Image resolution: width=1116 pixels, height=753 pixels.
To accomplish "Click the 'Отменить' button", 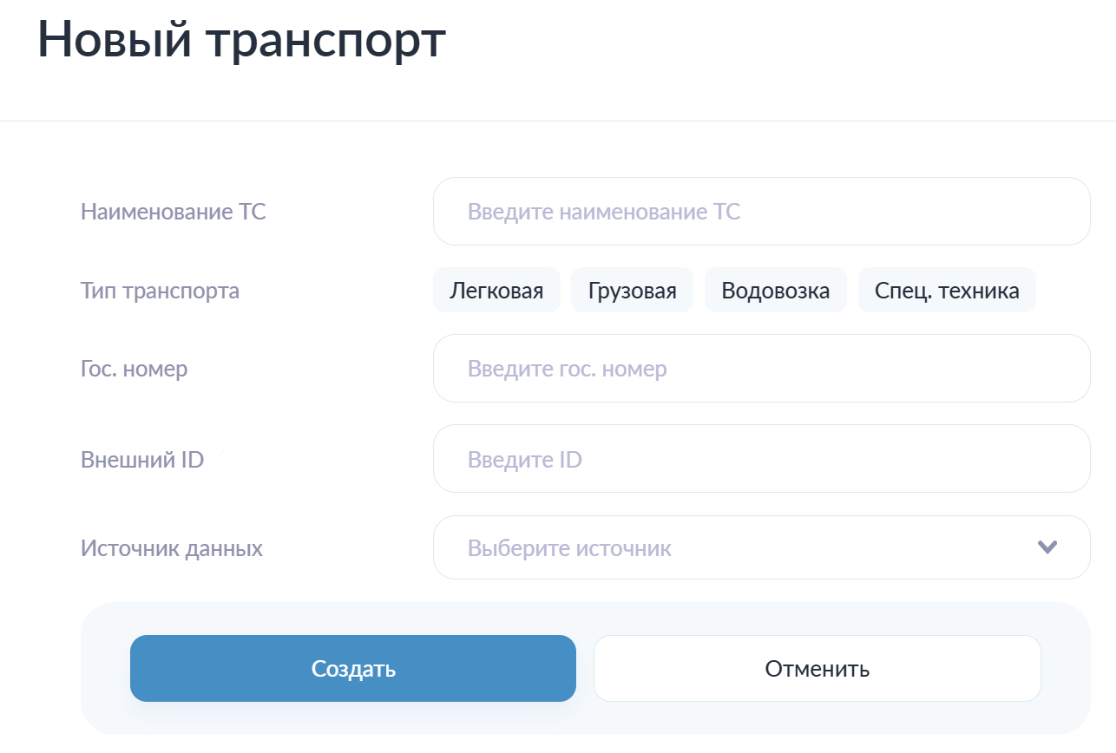I will pos(817,669).
